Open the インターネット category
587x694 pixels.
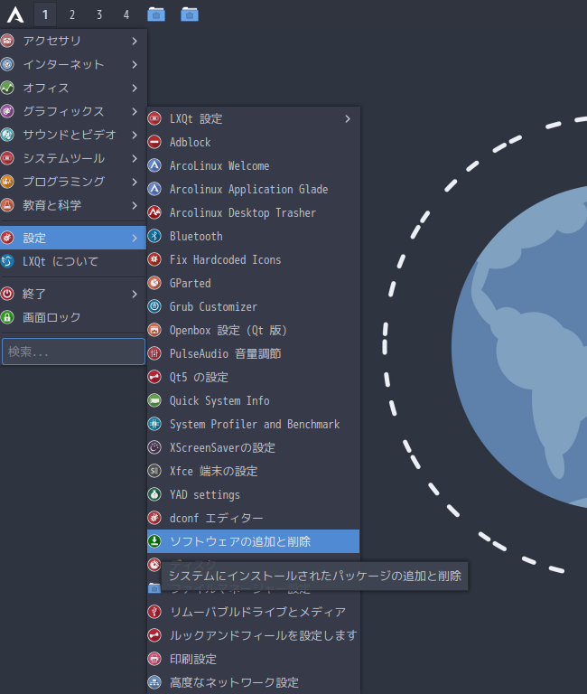point(73,65)
